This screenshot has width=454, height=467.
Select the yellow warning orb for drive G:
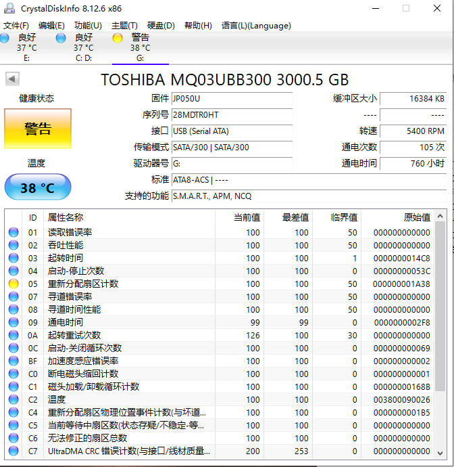pyautogui.click(x=118, y=38)
